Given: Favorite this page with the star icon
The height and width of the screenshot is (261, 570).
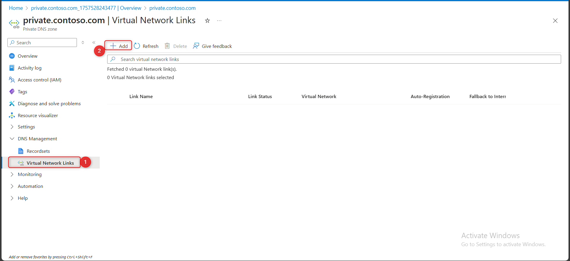Looking at the screenshot, I should click(x=207, y=21).
